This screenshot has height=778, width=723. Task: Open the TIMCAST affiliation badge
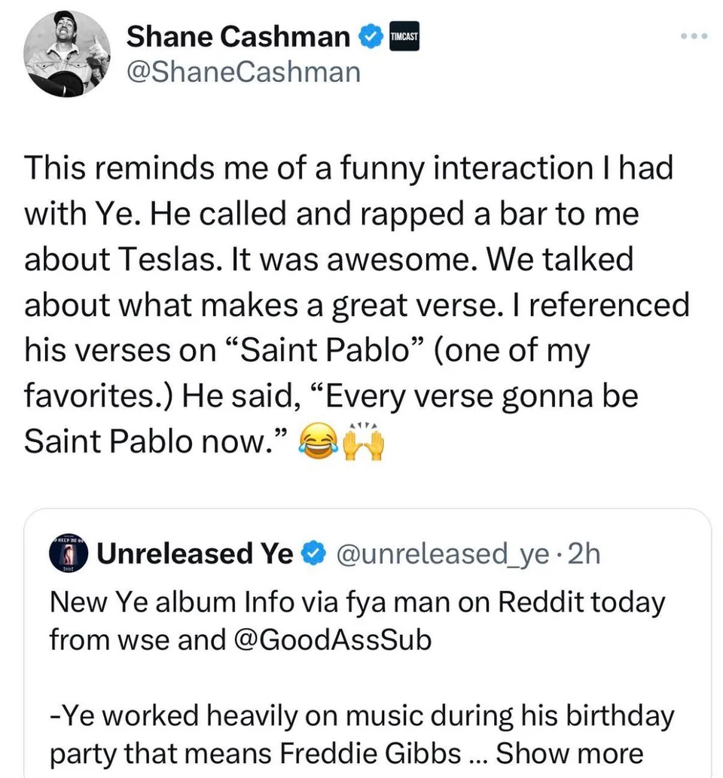403,35
